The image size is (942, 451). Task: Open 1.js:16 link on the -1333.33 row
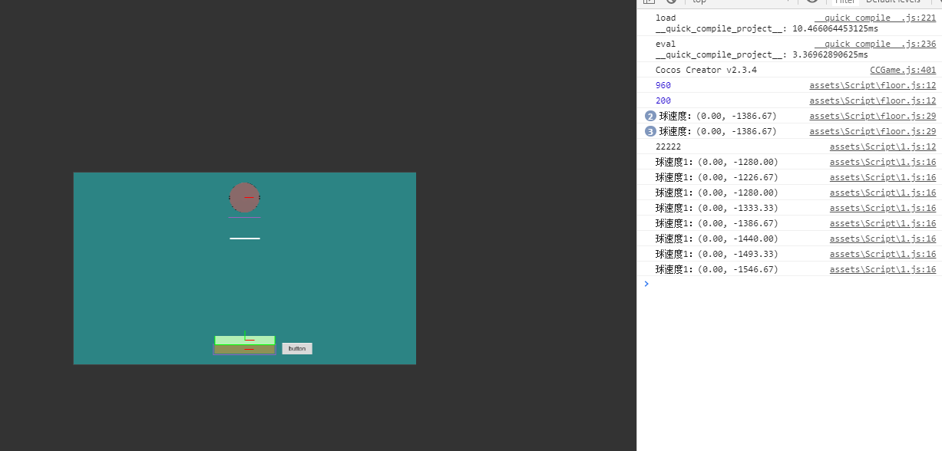click(883, 208)
